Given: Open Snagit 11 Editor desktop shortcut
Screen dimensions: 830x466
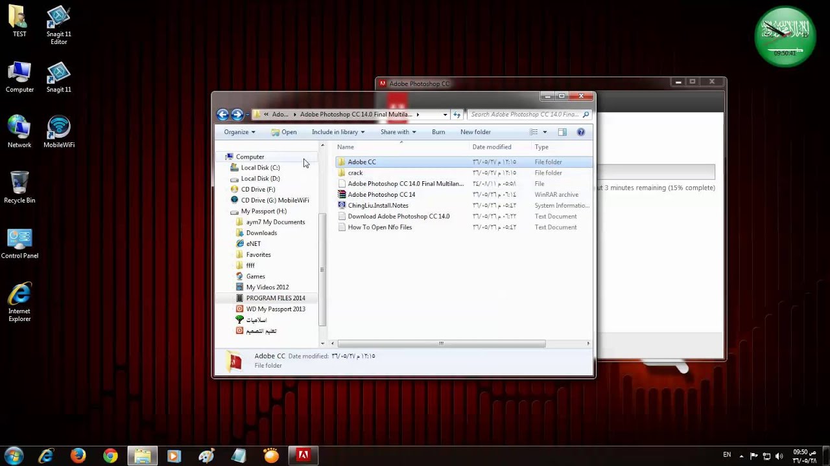Looking at the screenshot, I should pos(59,25).
